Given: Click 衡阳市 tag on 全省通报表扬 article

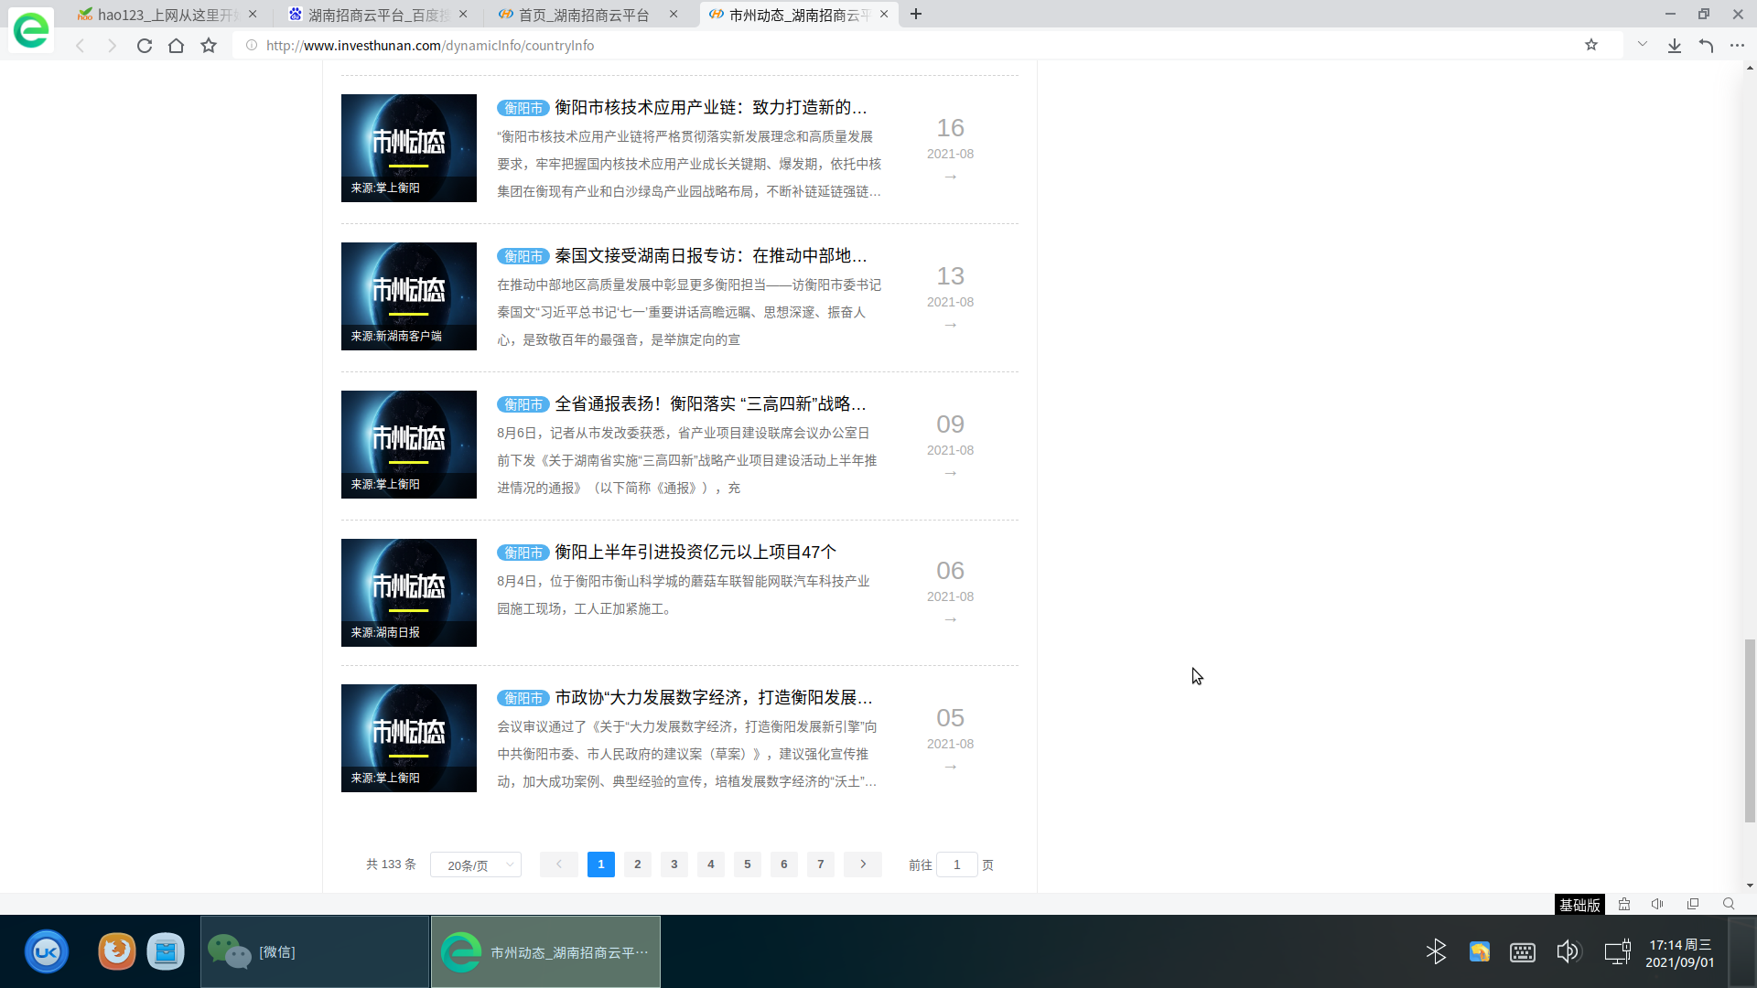Looking at the screenshot, I should pyautogui.click(x=523, y=405).
